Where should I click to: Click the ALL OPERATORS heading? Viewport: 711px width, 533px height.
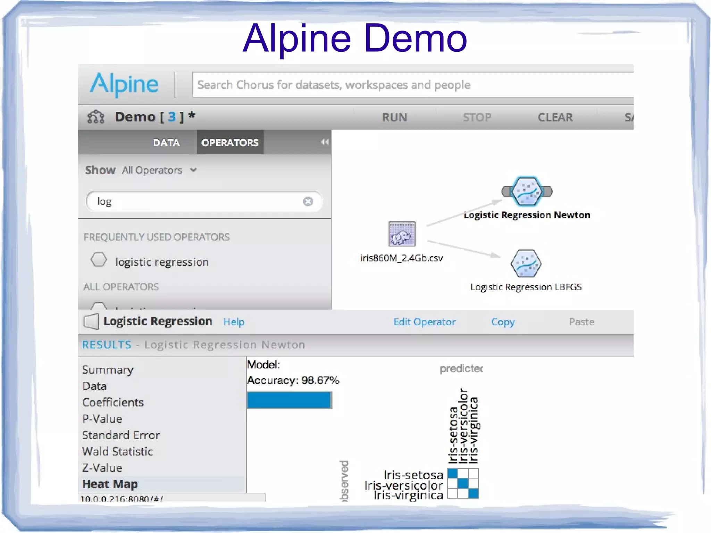click(121, 287)
